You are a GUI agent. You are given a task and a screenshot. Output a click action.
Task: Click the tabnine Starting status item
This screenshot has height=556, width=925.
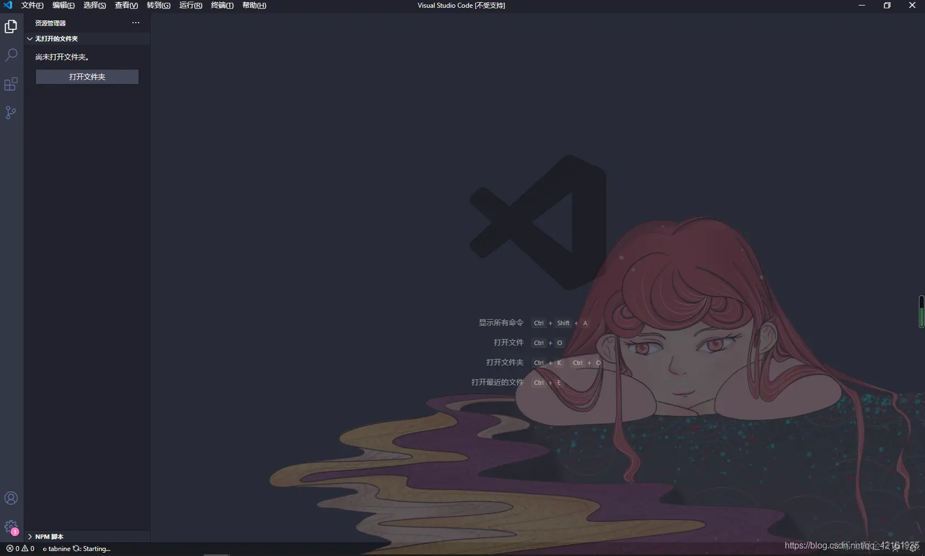[x=77, y=548]
